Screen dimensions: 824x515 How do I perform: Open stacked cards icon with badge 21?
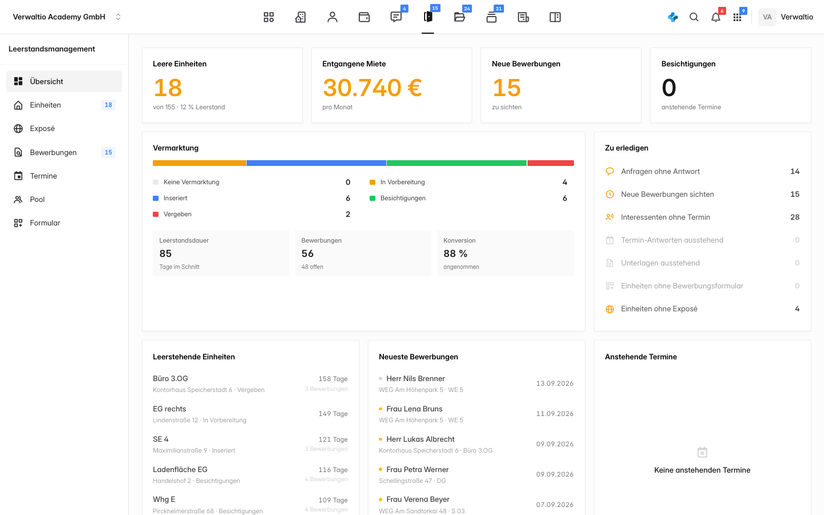[492, 17]
